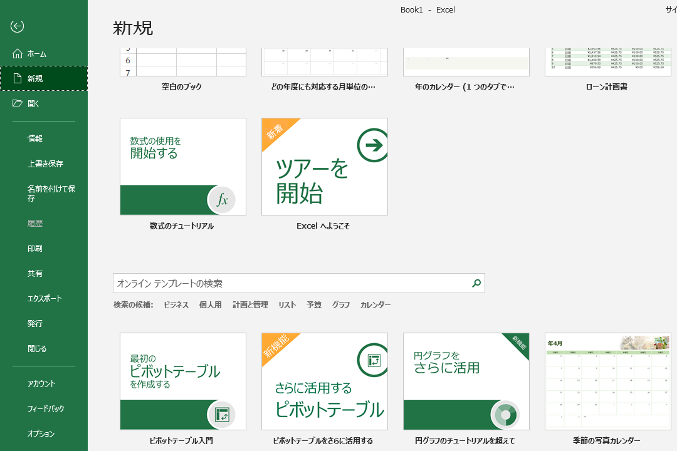Screen dimensions: 677x451
Task: Select 発行 in sidebar
Action: (x=44, y=323)
